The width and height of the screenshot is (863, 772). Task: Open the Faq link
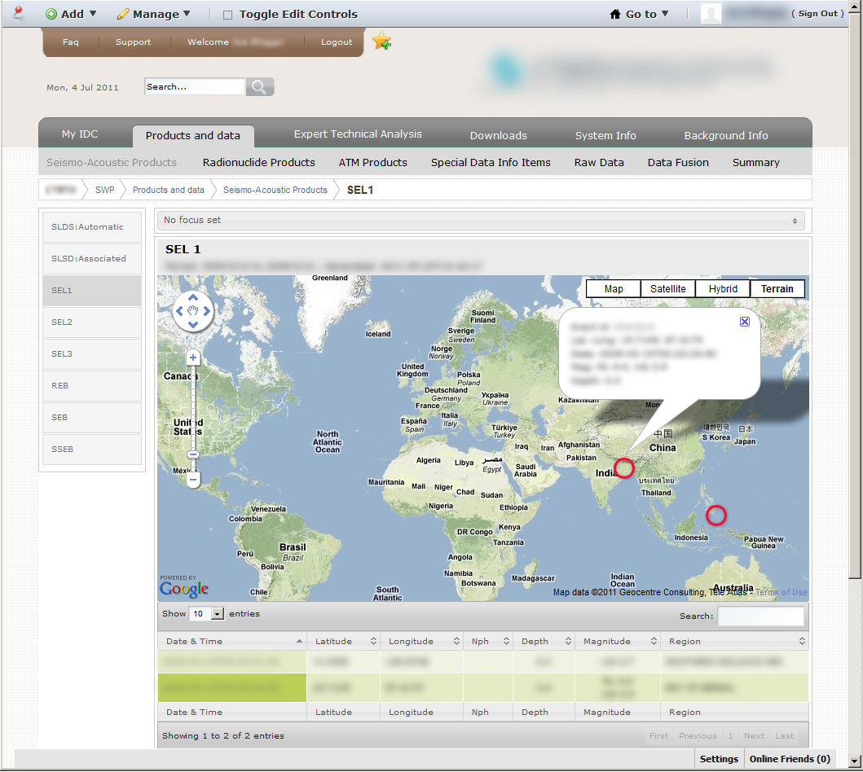(70, 42)
